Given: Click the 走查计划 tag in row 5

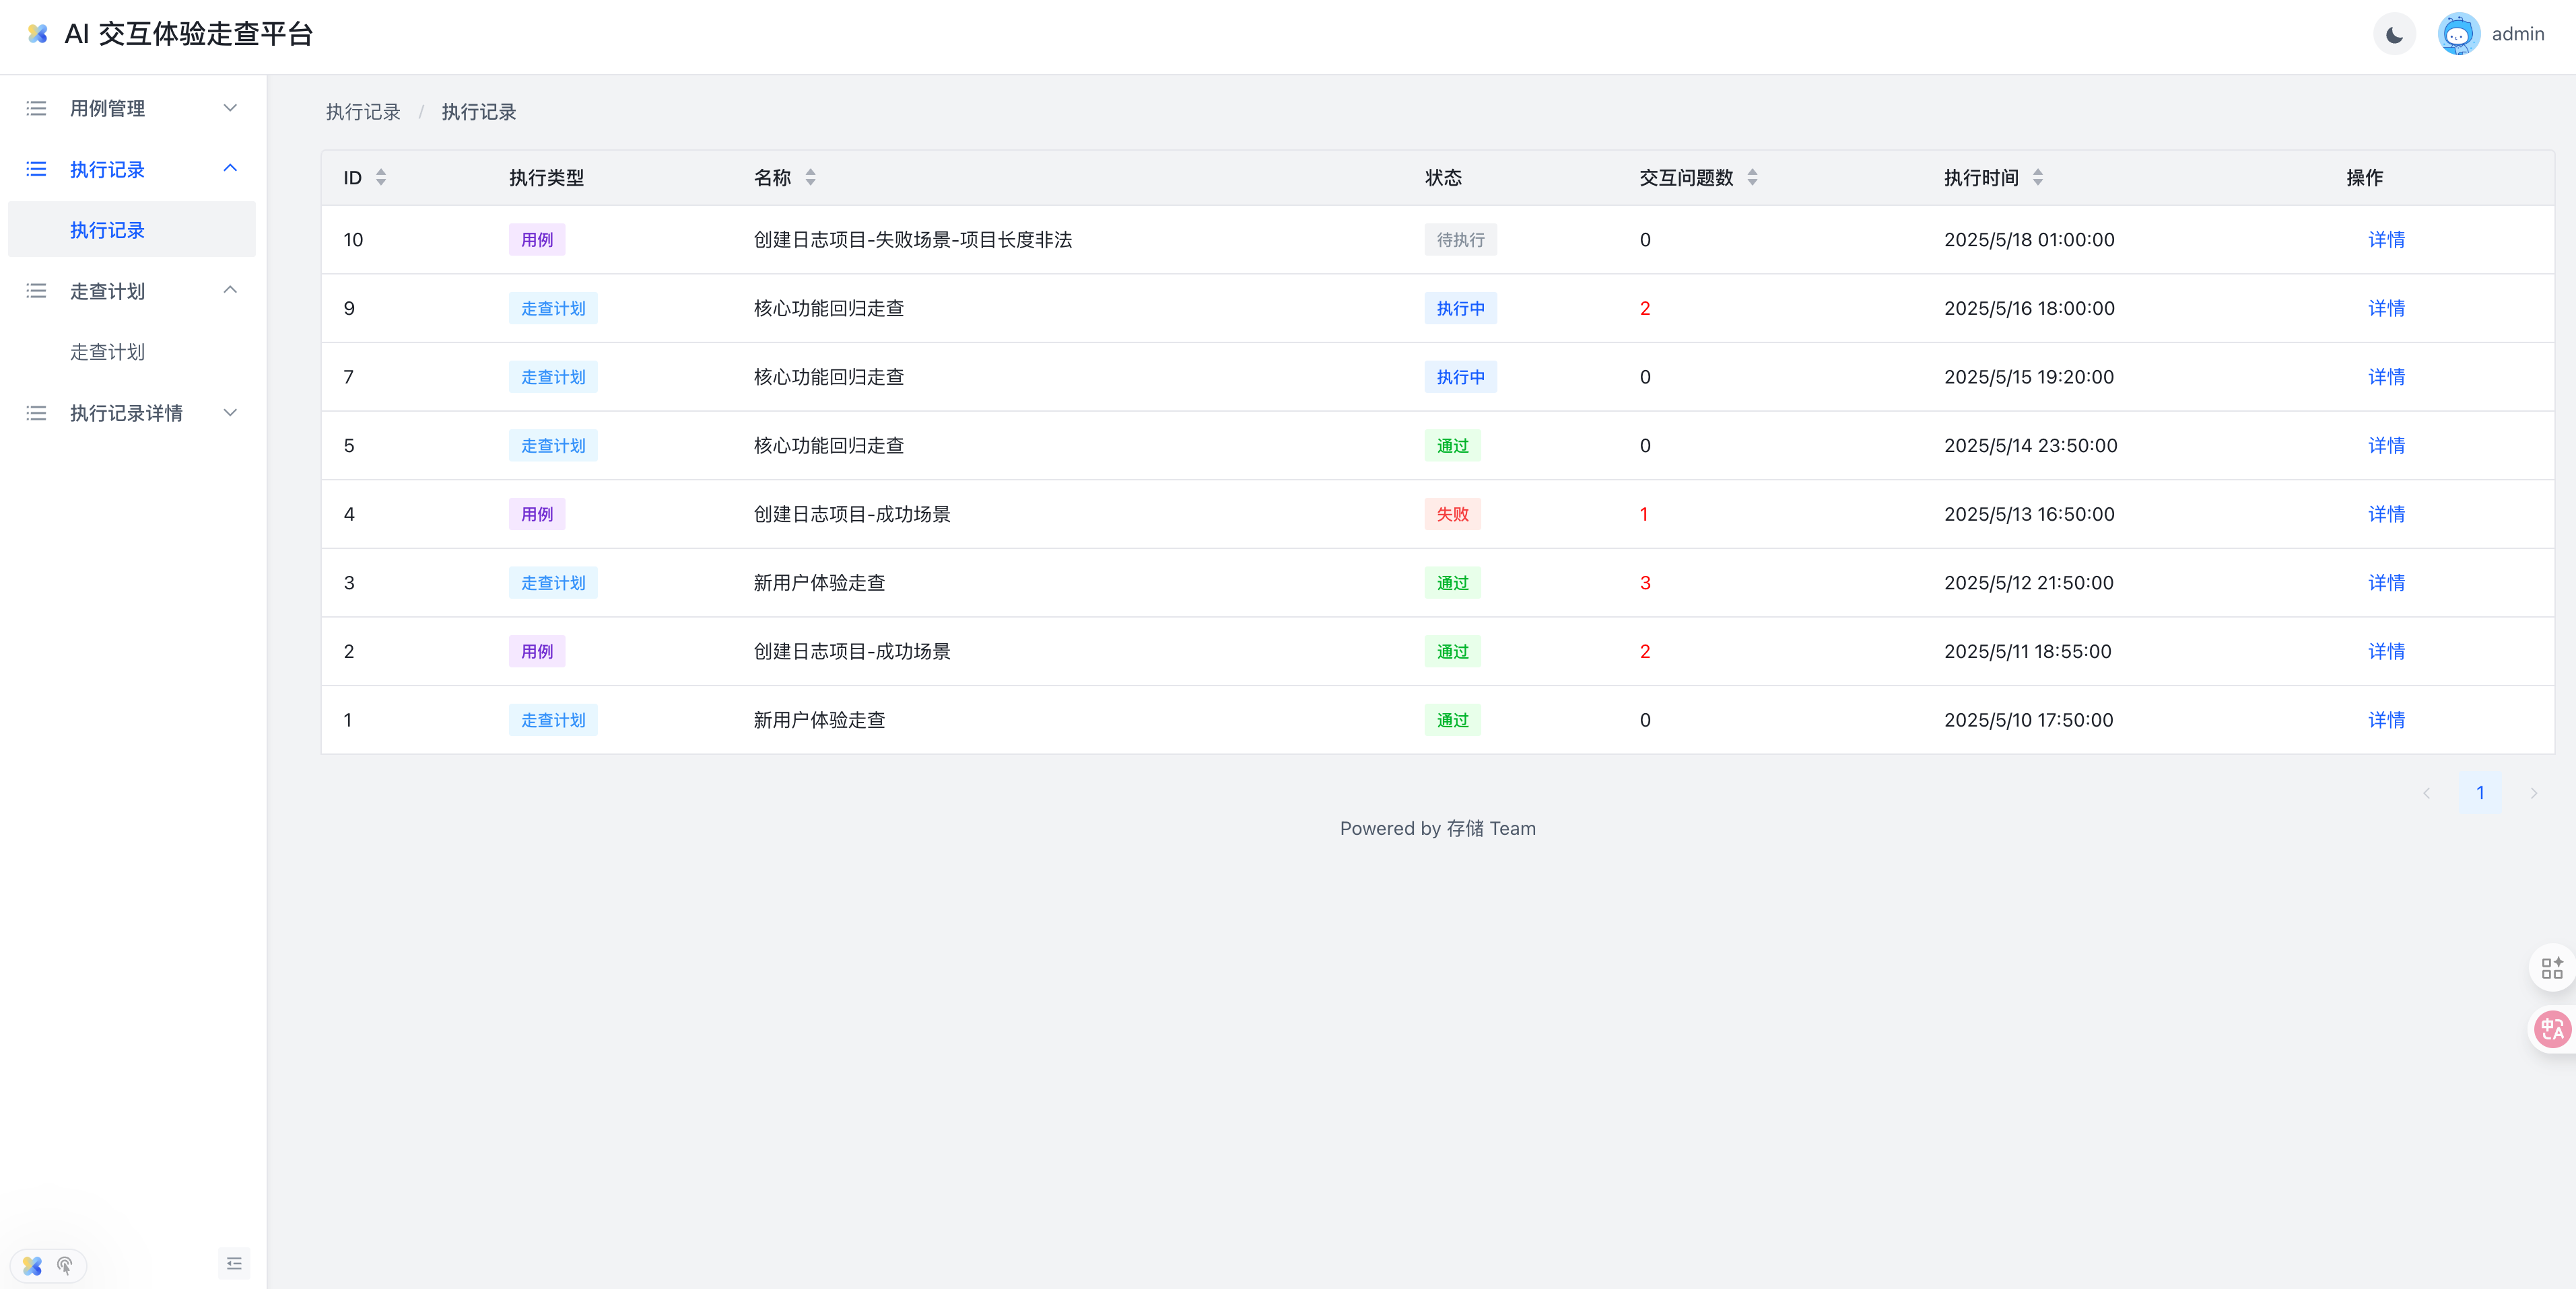Looking at the screenshot, I should click(553, 445).
